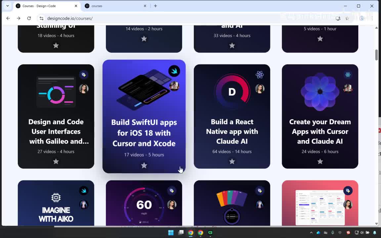The image size is (381, 238).
Task: Click the tool icon on the 60 mph speedometer card
Action: 172,191
